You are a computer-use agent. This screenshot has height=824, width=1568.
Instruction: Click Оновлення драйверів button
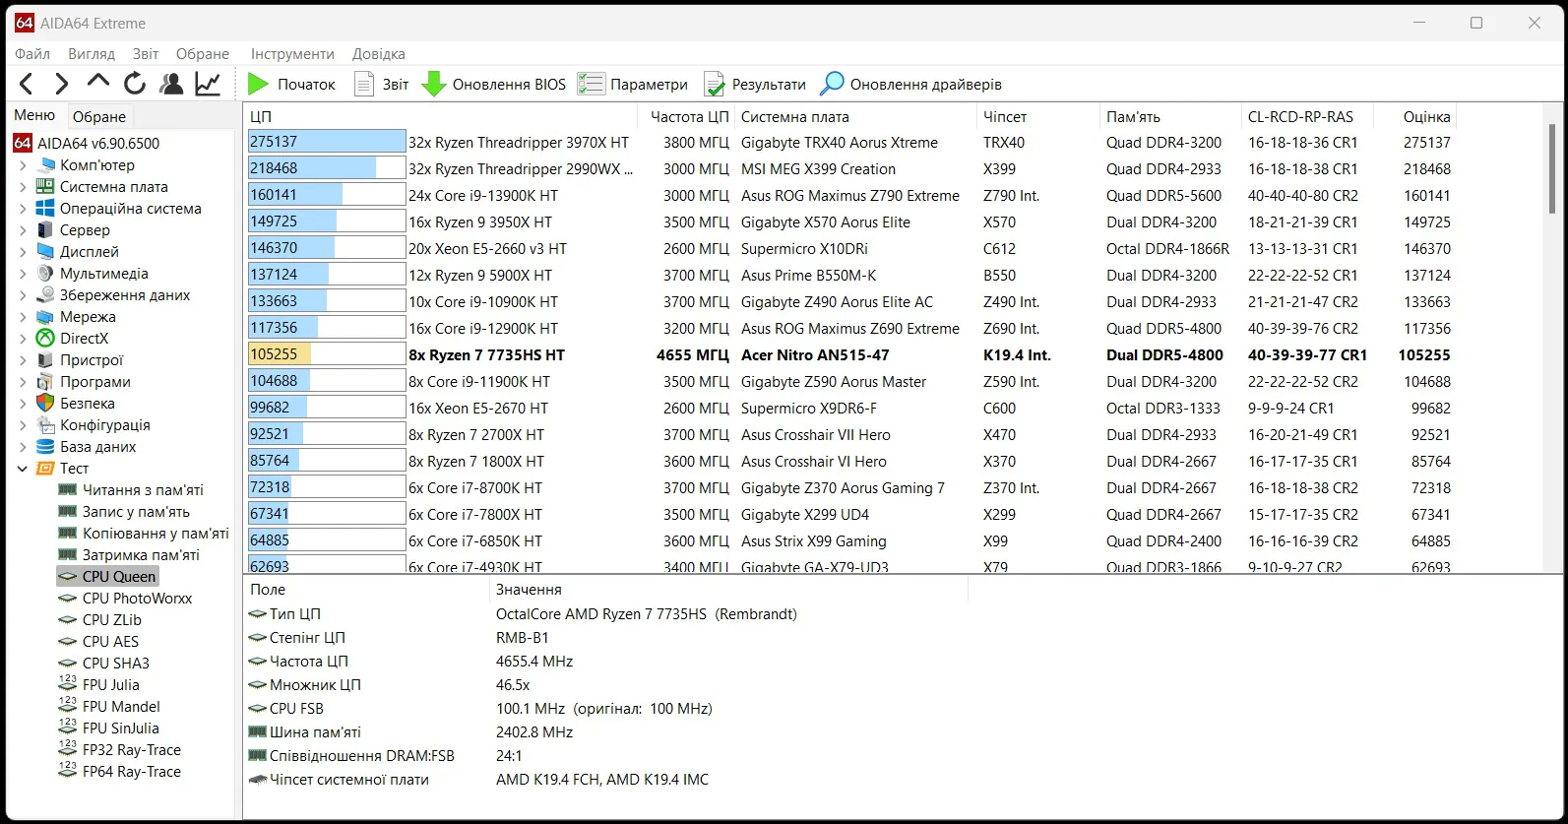(x=911, y=85)
